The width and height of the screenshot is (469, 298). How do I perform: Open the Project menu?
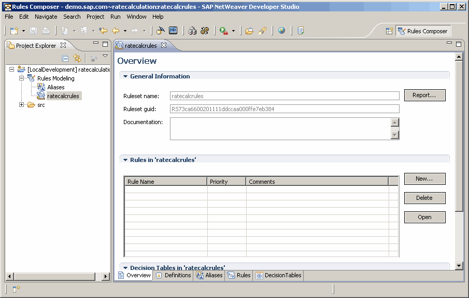[95, 17]
